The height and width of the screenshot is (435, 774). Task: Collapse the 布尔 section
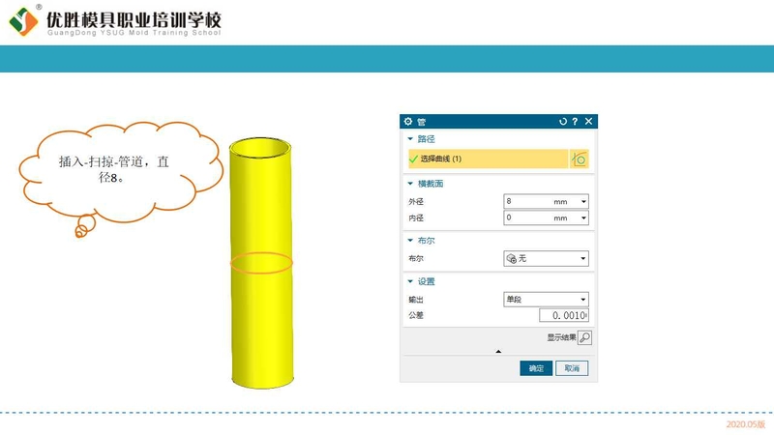point(410,241)
